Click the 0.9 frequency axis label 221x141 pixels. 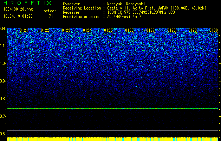[3, 81]
